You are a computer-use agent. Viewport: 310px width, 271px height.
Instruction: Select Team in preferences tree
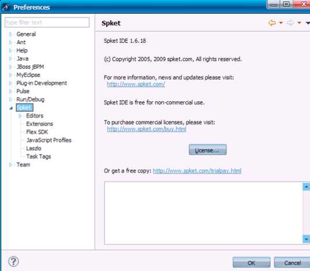(x=23, y=165)
